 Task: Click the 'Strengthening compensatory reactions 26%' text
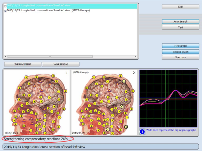point(36,139)
